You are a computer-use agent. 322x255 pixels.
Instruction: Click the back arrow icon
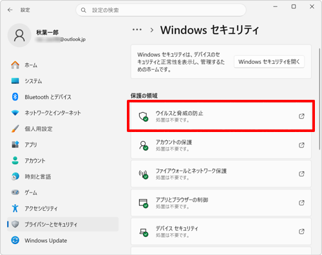pyautogui.click(x=10, y=10)
